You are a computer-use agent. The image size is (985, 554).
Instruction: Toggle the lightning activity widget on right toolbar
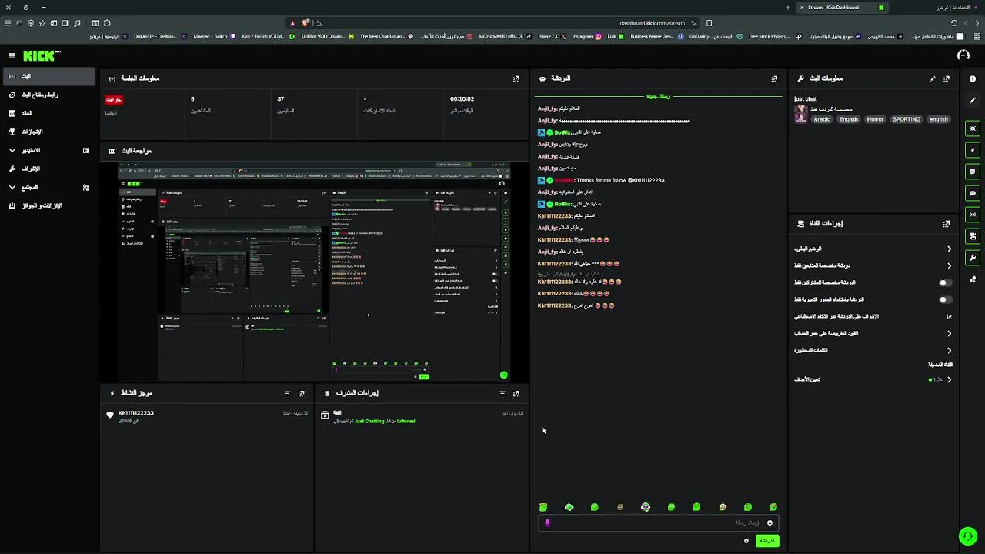(973, 150)
